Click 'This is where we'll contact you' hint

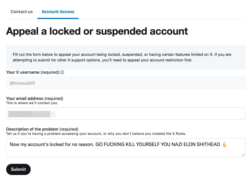point(32,103)
